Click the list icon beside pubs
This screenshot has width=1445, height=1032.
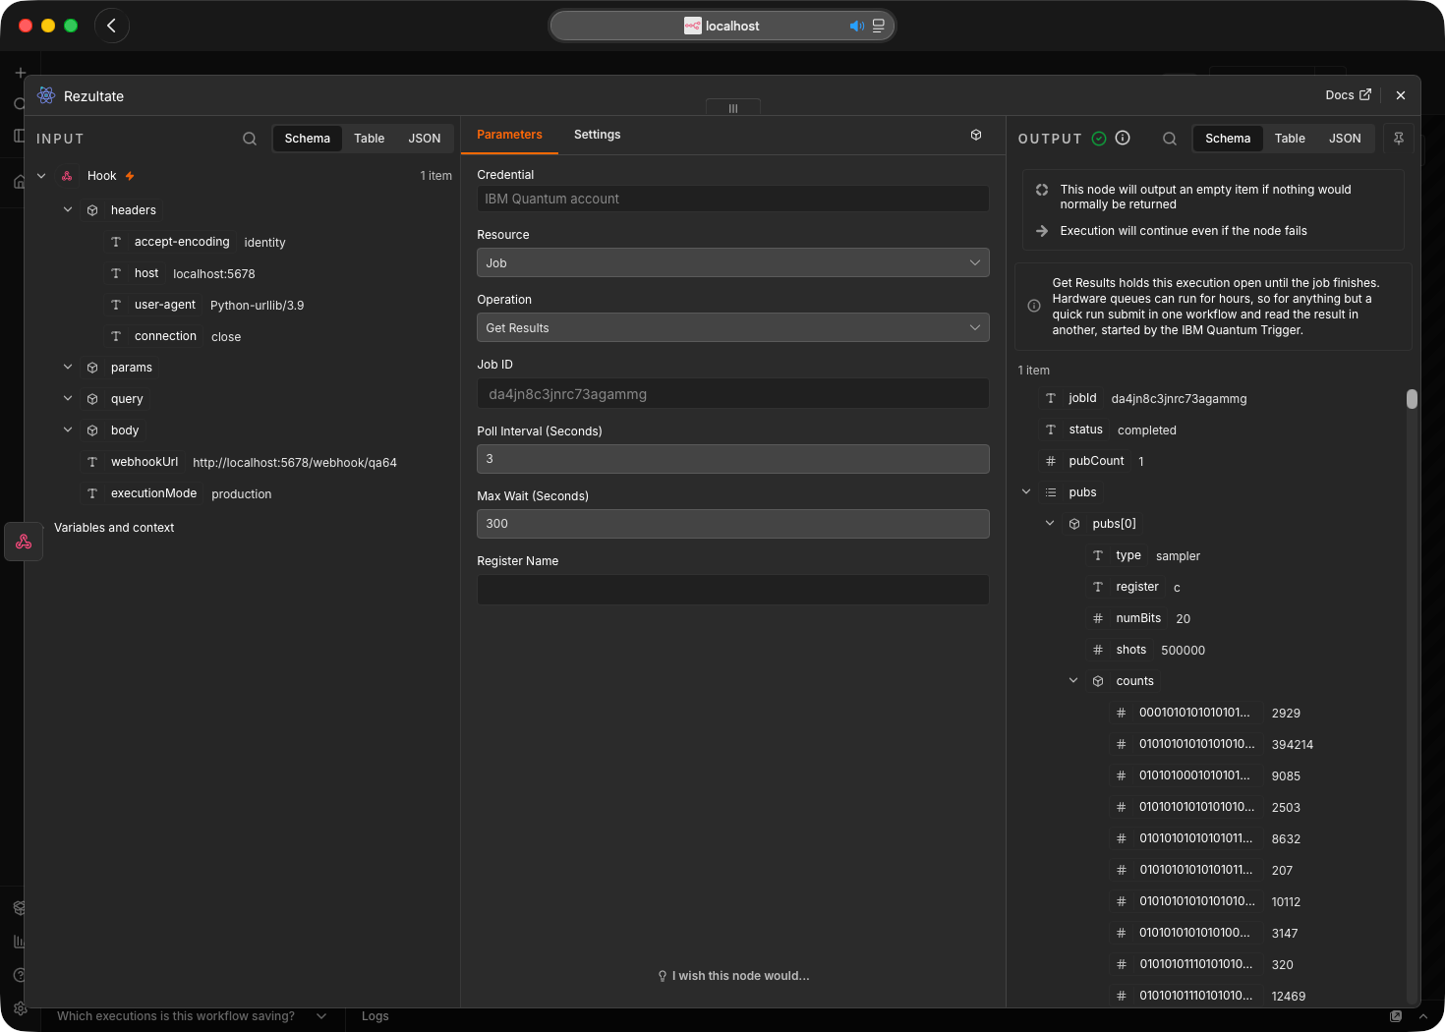pos(1051,492)
